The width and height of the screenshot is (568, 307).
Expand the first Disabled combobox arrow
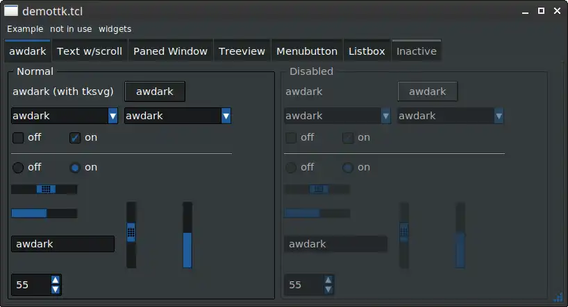point(386,116)
